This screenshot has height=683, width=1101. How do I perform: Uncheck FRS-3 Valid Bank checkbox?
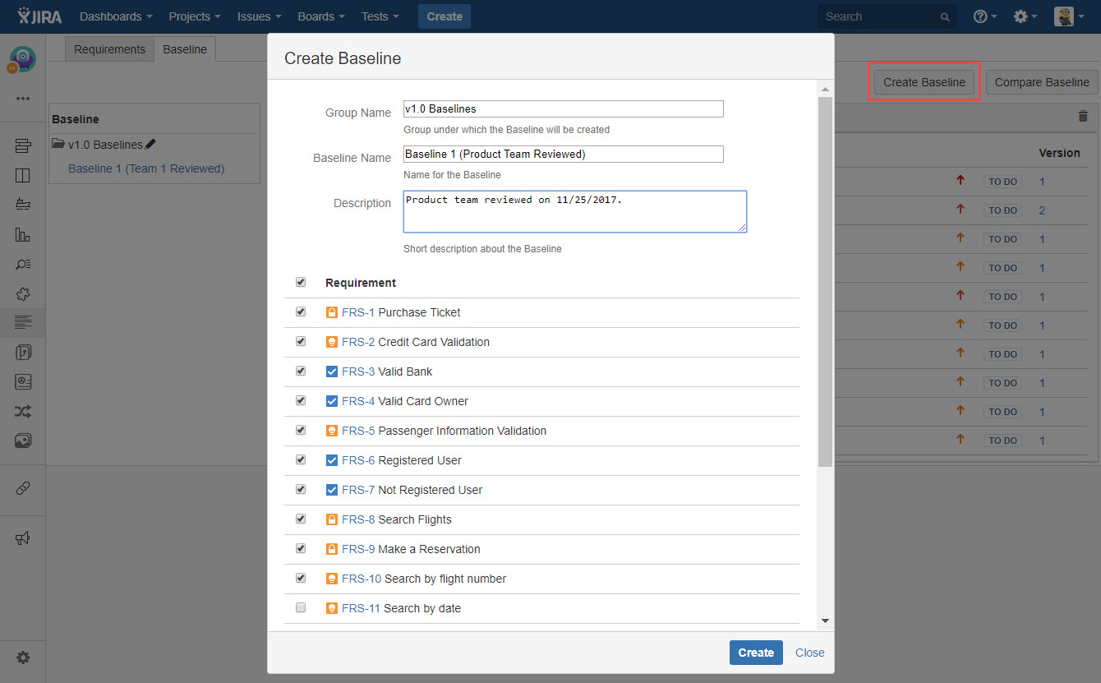(301, 371)
